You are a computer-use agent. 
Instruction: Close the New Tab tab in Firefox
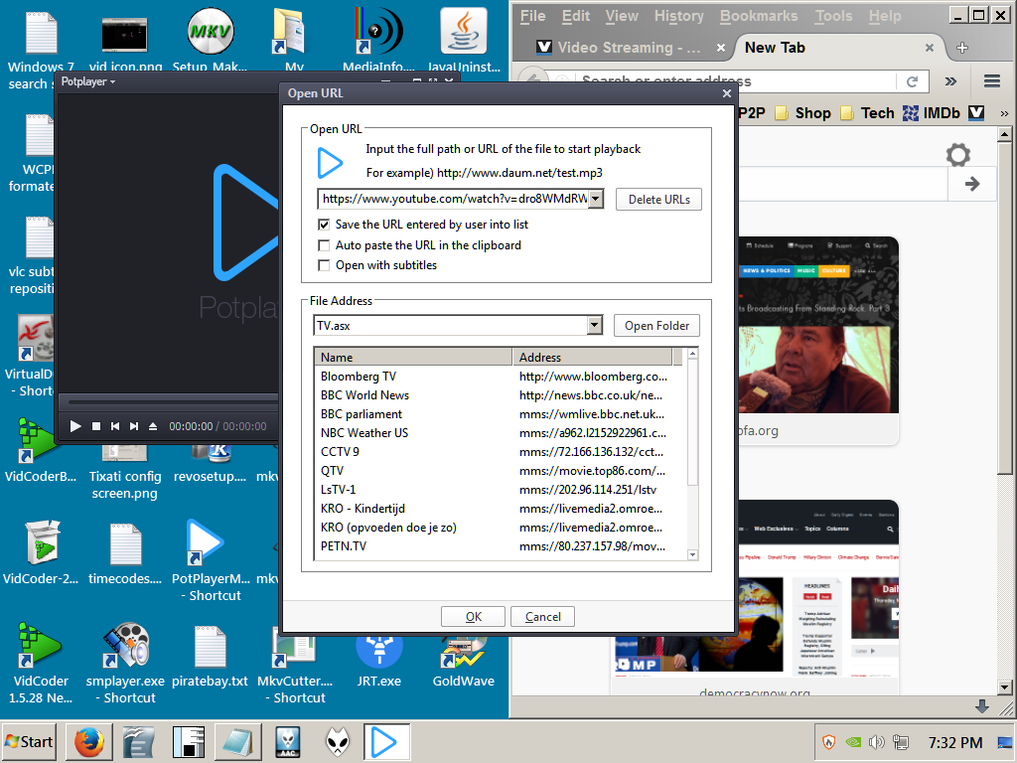click(929, 48)
